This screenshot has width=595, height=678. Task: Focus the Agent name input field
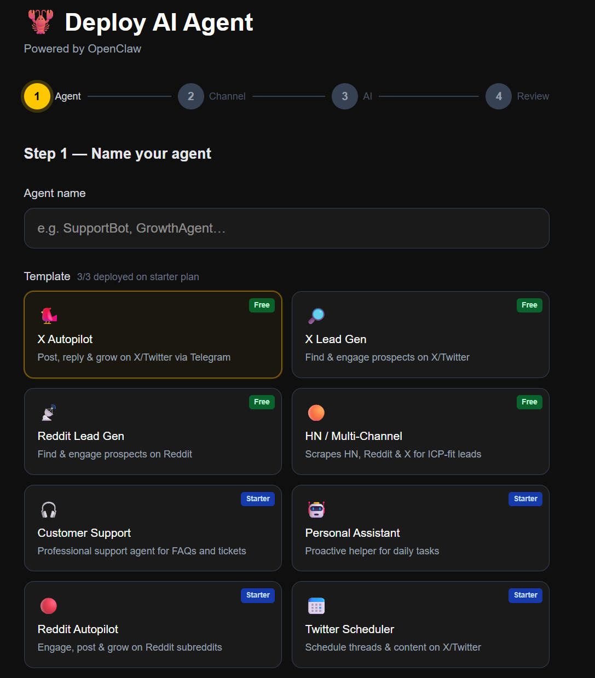(x=286, y=228)
